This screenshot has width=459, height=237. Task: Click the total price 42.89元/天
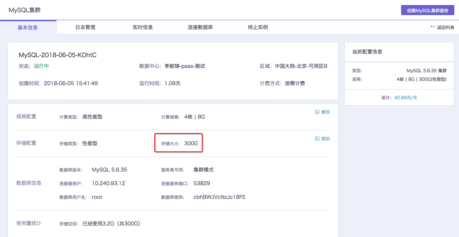click(406, 97)
